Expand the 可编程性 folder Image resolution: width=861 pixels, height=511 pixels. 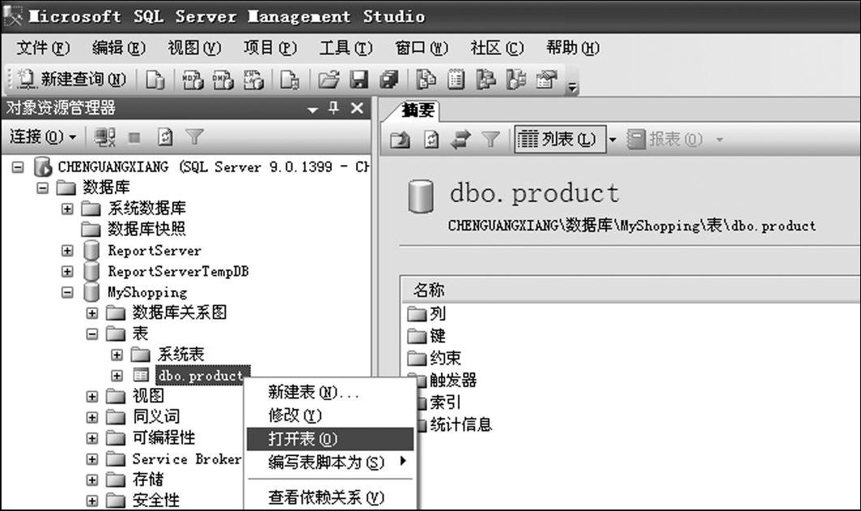coord(92,438)
